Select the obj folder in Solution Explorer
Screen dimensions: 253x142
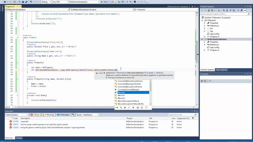(x=211, y=31)
